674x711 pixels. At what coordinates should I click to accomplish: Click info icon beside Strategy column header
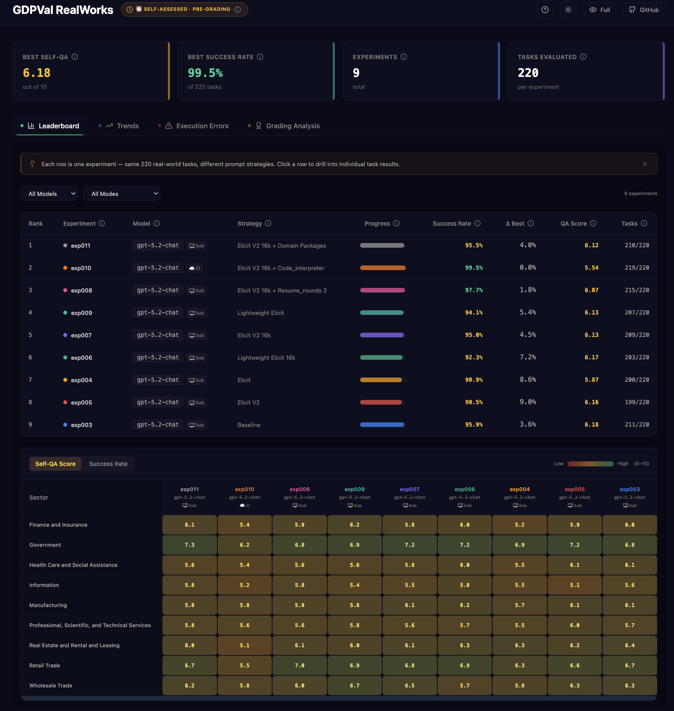[x=268, y=223]
